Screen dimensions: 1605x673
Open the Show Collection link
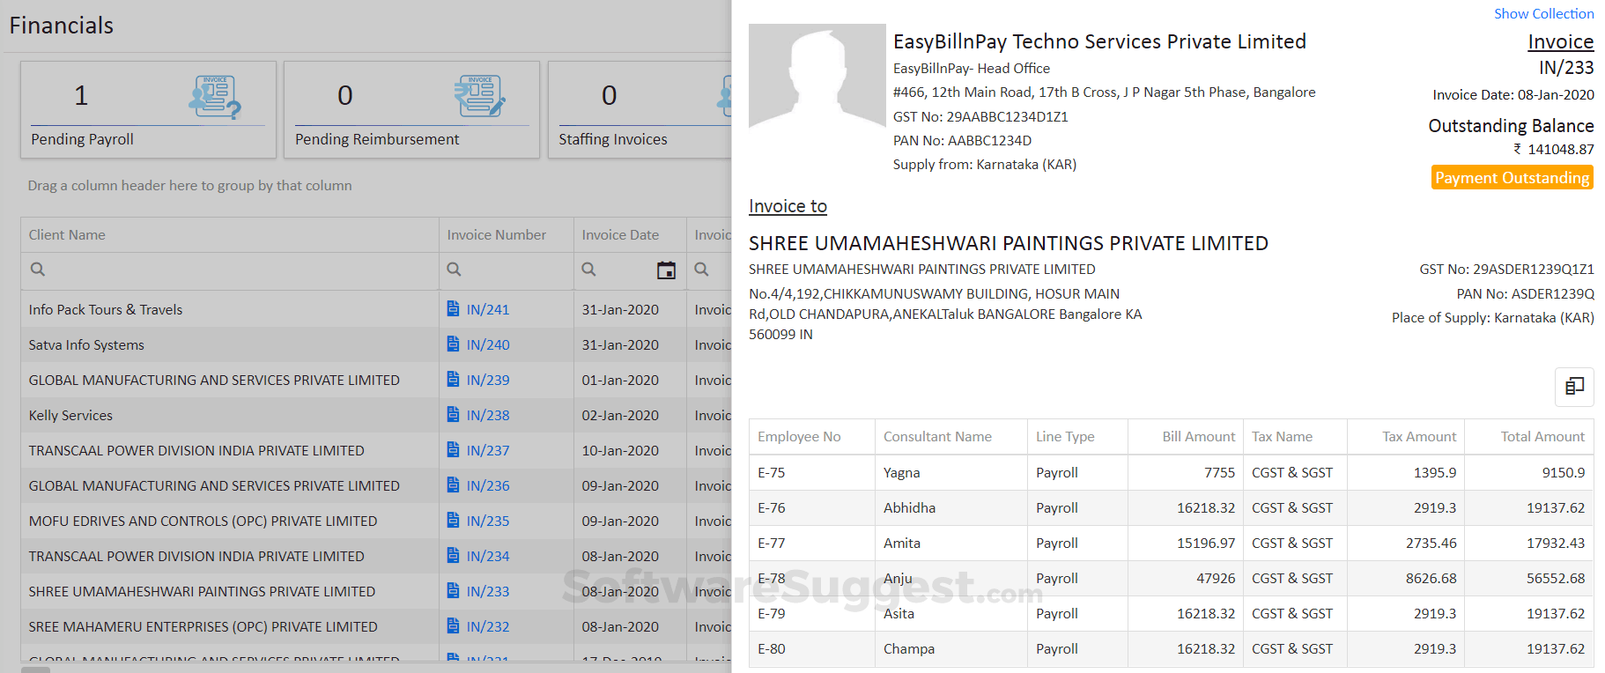pyautogui.click(x=1543, y=14)
